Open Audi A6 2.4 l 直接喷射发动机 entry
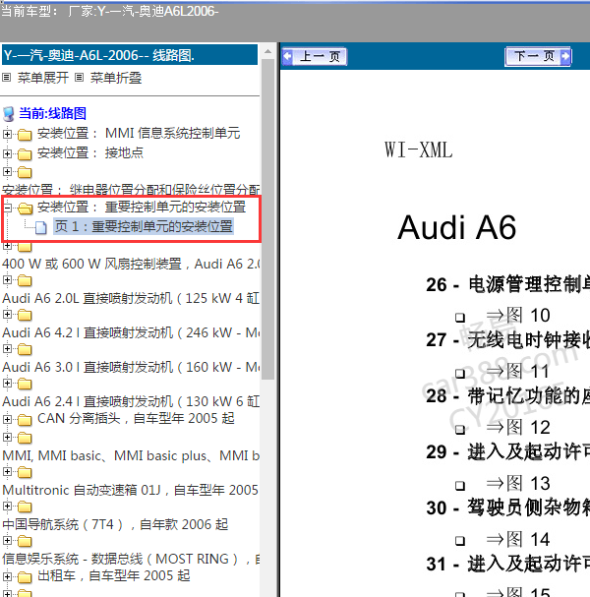The width and height of the screenshot is (590, 597). (x=131, y=401)
